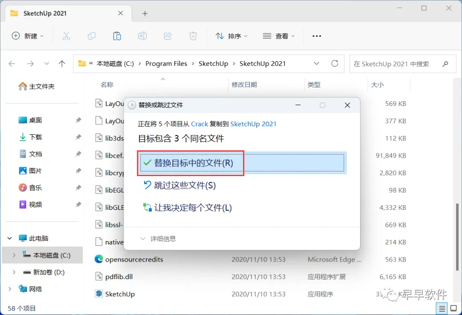Screen dimensions: 462x315
Task: Expand hidden breadcrumb path chevrons
Action: 91,64
